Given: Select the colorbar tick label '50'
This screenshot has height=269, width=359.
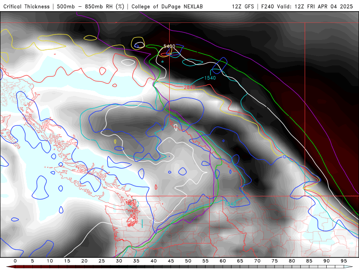Looking at the screenshot, I should [x=188, y=261].
